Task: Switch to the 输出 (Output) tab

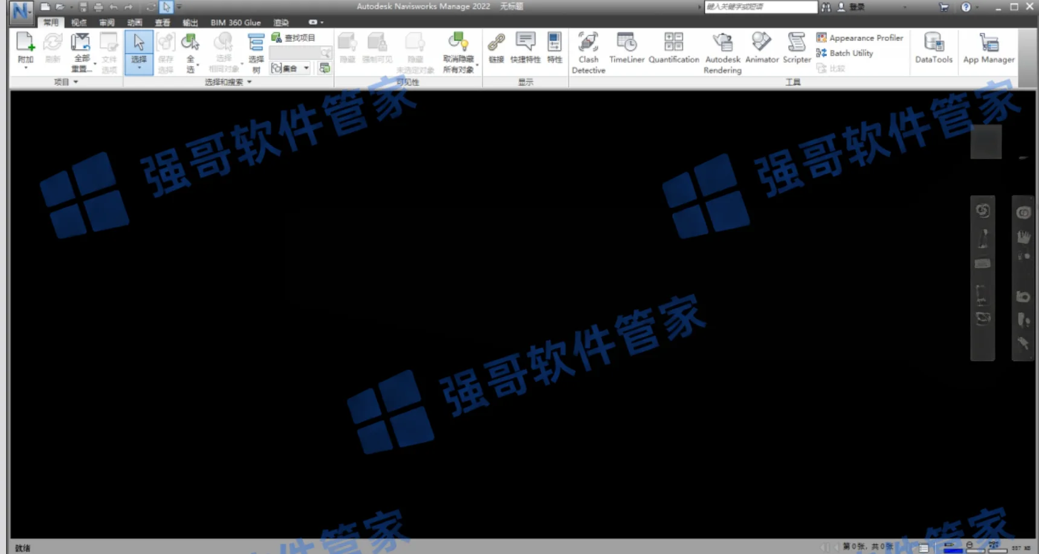Action: (x=190, y=22)
